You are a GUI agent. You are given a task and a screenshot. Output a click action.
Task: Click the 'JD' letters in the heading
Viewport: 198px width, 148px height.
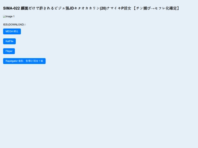click(x=71, y=8)
